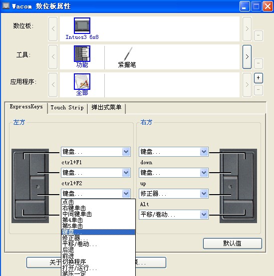Choose 打开/运行 from the dropdown list
The height and width of the screenshot is (276, 274).
click(98, 268)
